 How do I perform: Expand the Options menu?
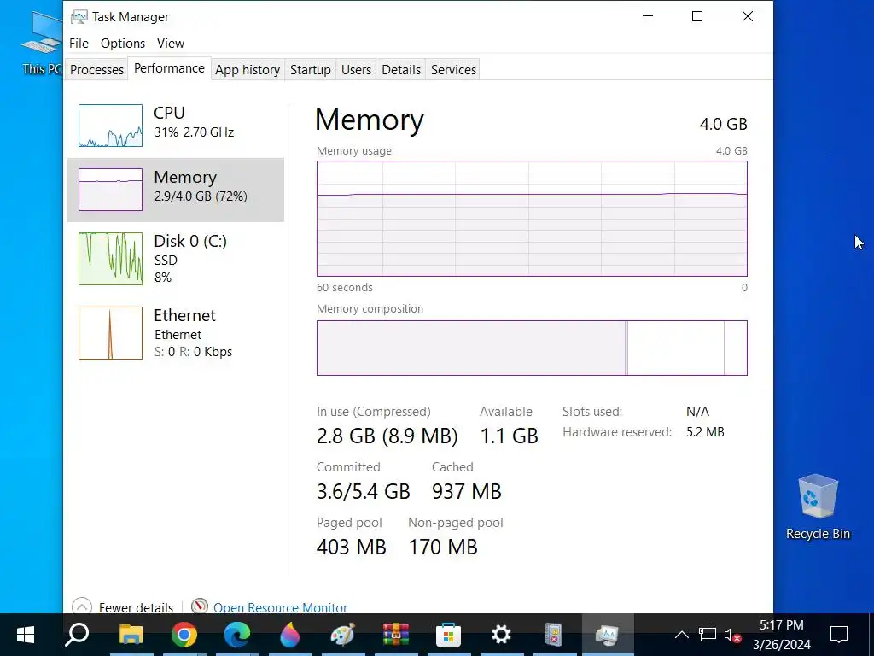coord(123,44)
